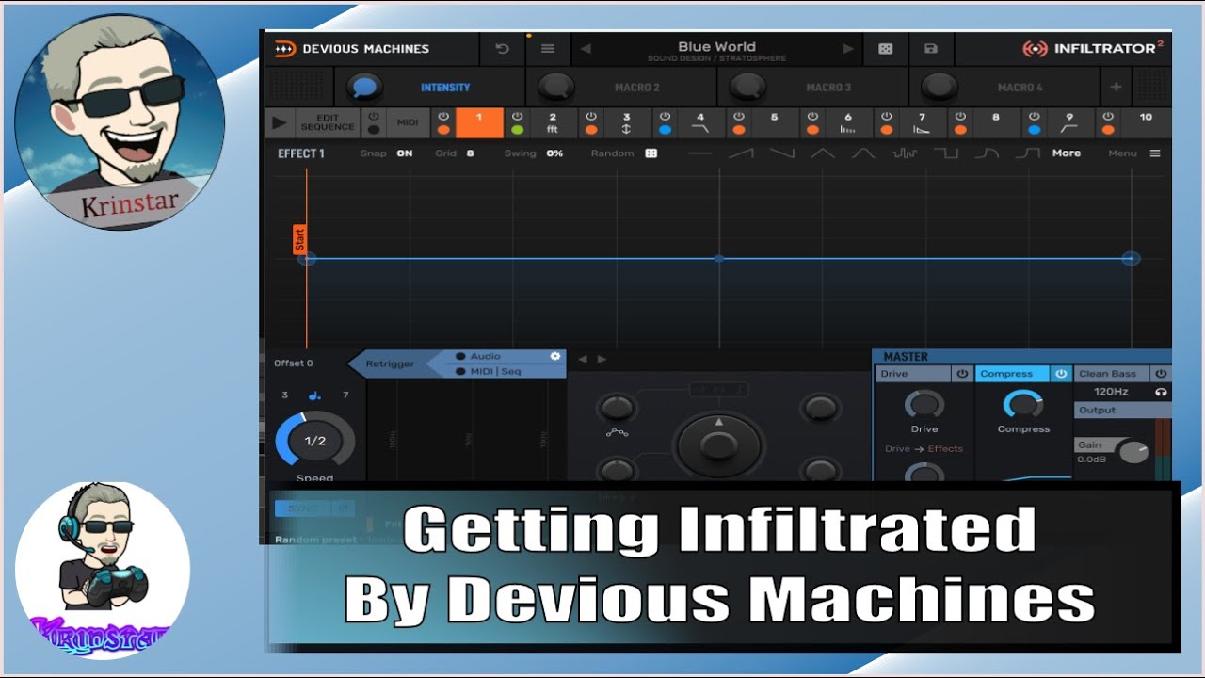
Task: Select effect slot 5 tab
Action: click(x=775, y=122)
